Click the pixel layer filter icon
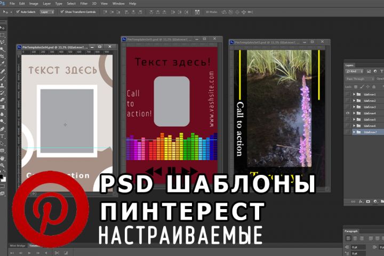The height and width of the screenshot is (256, 384). [x=369, y=71]
